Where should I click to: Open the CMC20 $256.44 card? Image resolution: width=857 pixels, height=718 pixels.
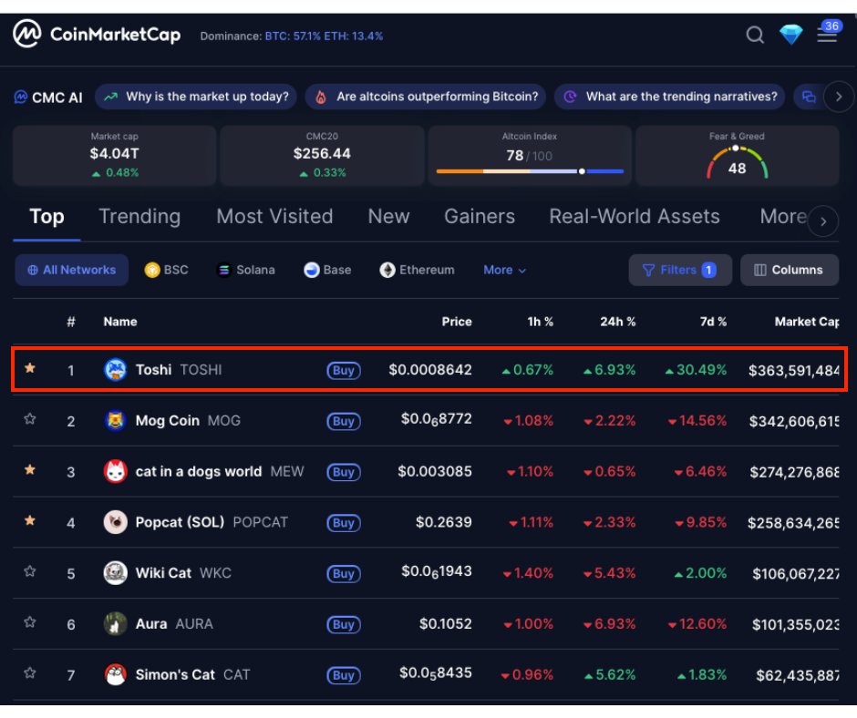tap(322, 156)
